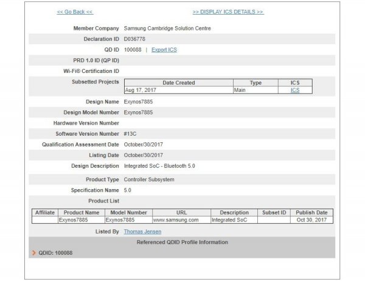The height and width of the screenshot is (281, 365).
Task: Select the Listing Date value
Action: tap(144, 155)
